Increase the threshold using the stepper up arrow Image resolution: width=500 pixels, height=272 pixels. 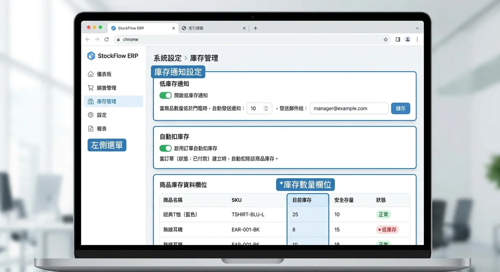point(266,107)
